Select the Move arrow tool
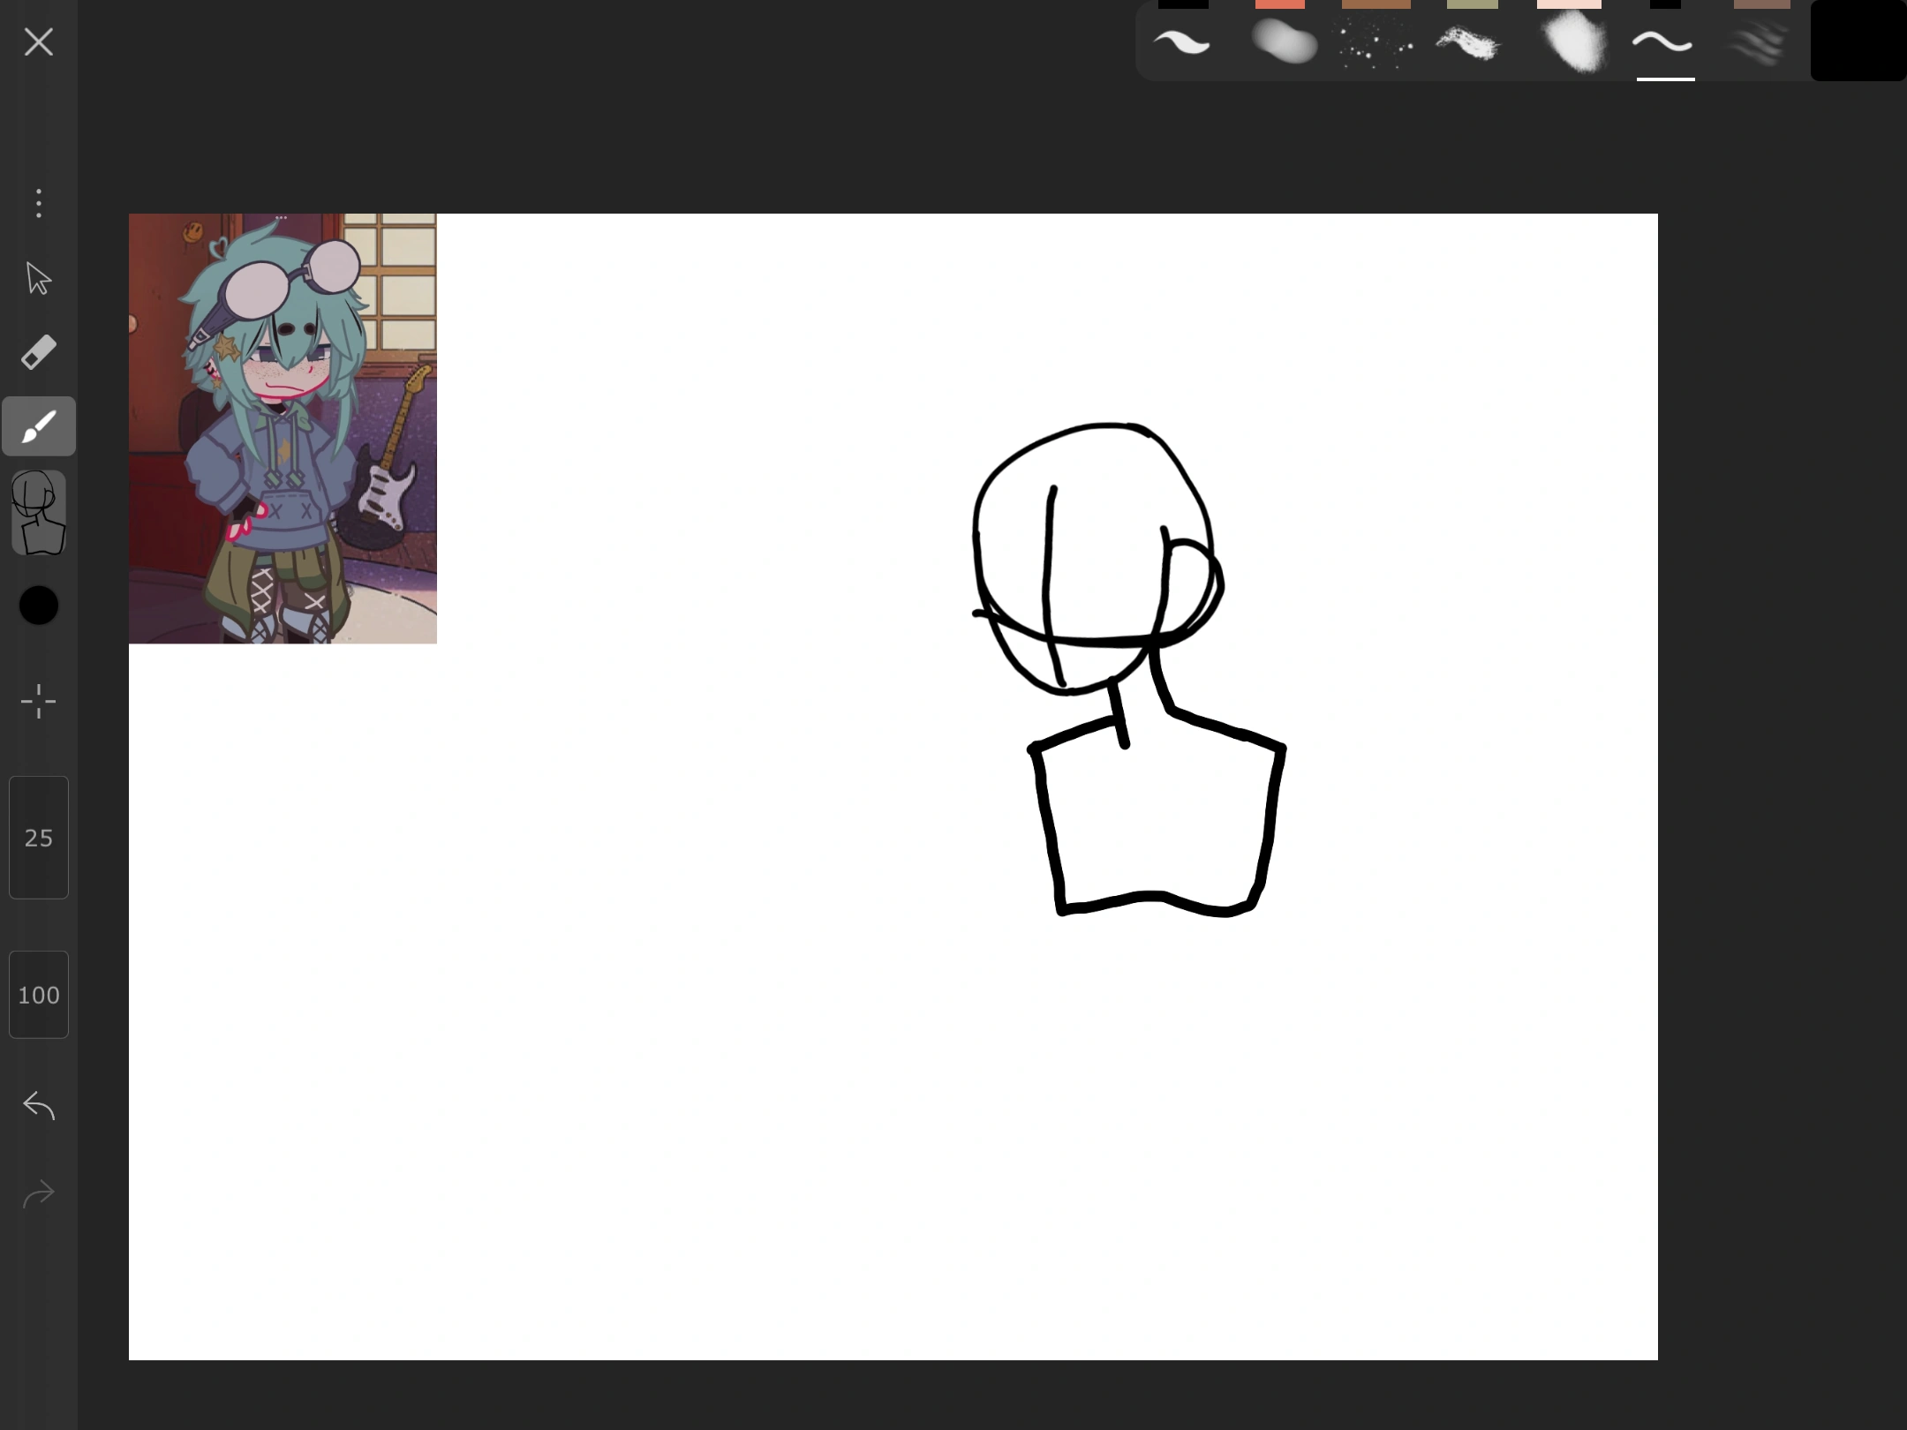1907x1430 pixels. (x=39, y=279)
